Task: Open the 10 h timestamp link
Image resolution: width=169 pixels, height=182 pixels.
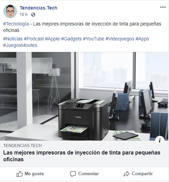Action: point(23,15)
